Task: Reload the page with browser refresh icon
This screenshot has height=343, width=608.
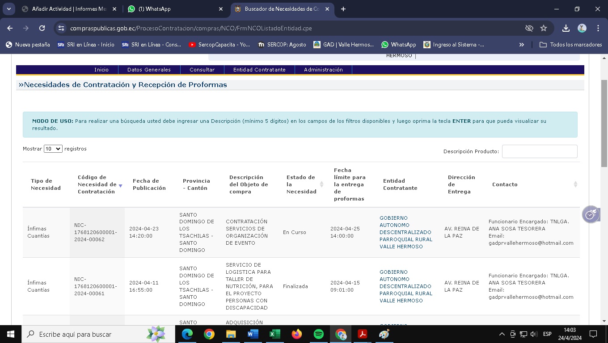Action: (42, 28)
